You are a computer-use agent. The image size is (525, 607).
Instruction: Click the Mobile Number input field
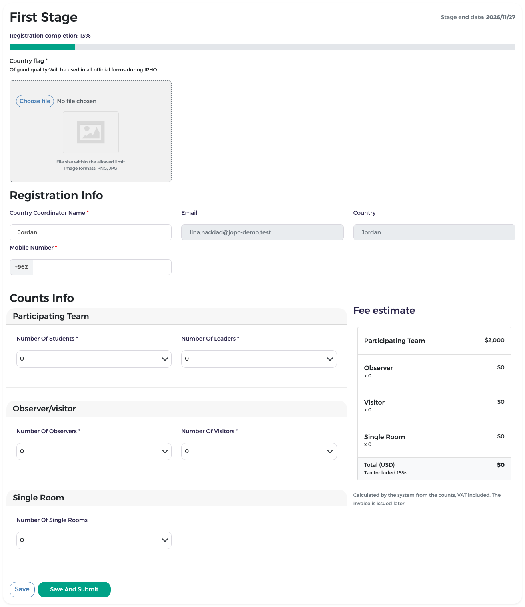tap(102, 267)
